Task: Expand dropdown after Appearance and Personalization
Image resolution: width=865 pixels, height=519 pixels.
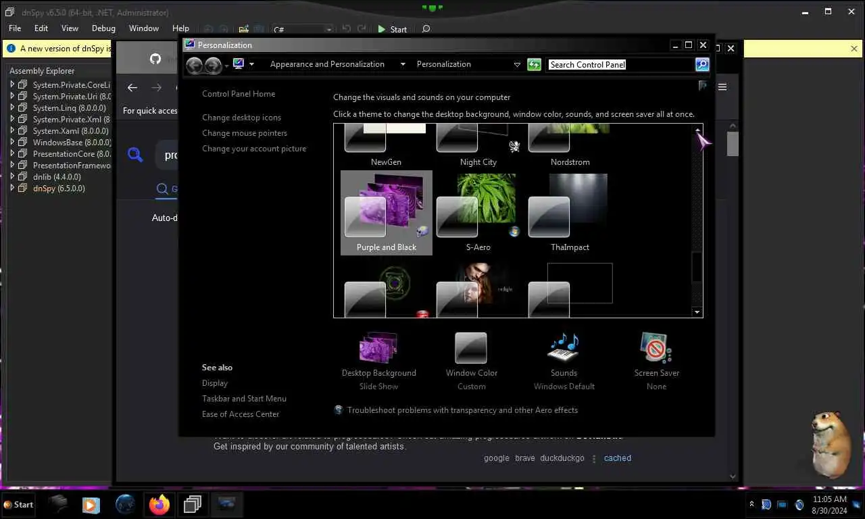Action: click(403, 64)
